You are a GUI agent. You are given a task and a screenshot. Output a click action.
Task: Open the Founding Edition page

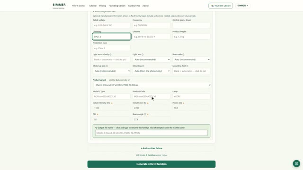117,6
